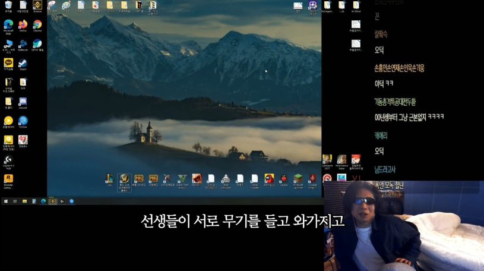Open the Chrome desktop shortcut
The height and width of the screenshot is (271, 484).
37,26
